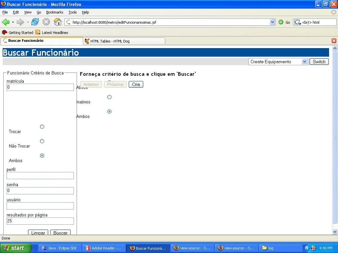Click the Forward navigation arrow
Viewport: 338px width, 253px height.
coord(20,22)
